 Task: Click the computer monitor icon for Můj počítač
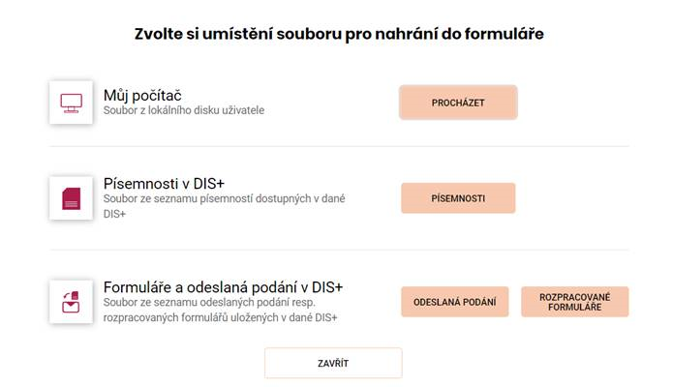pos(71,103)
